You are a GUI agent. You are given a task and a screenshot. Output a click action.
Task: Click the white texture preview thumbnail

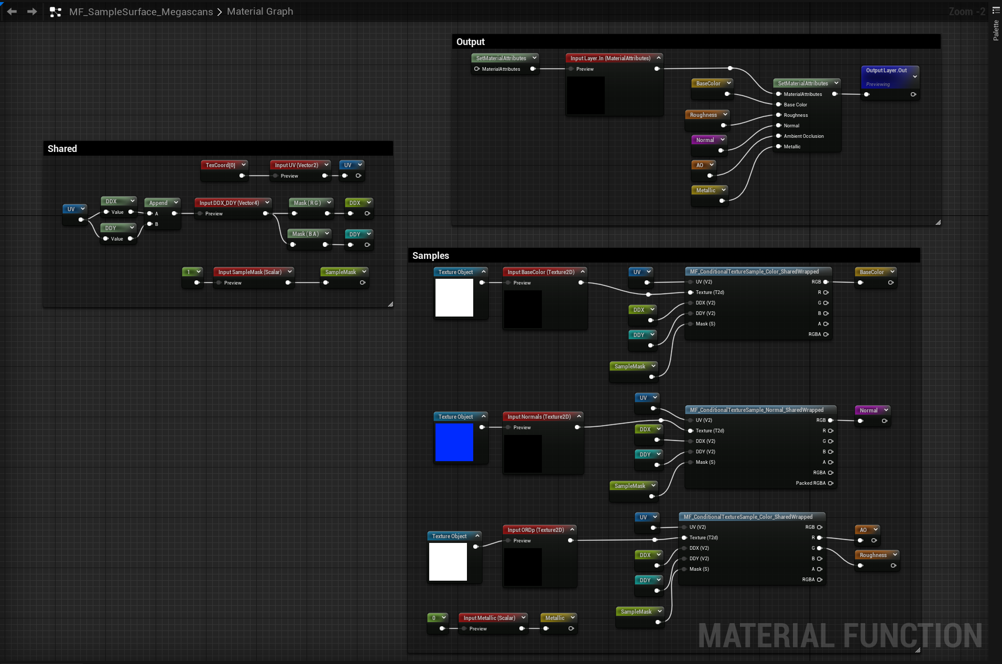pos(454,298)
